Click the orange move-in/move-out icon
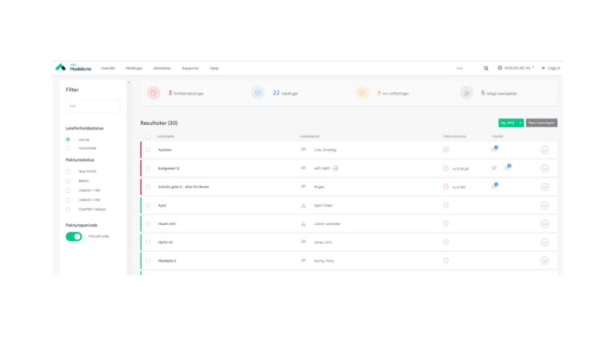Screen dimensions: 615x346 [x=362, y=93]
